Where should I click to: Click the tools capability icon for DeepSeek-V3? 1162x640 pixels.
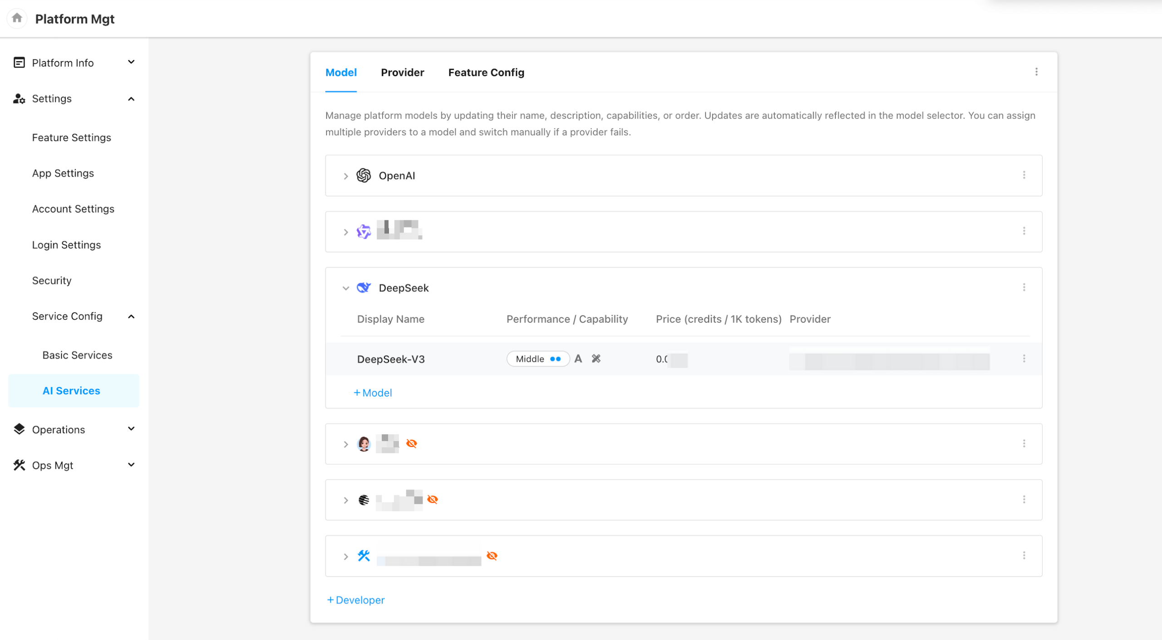[596, 359]
